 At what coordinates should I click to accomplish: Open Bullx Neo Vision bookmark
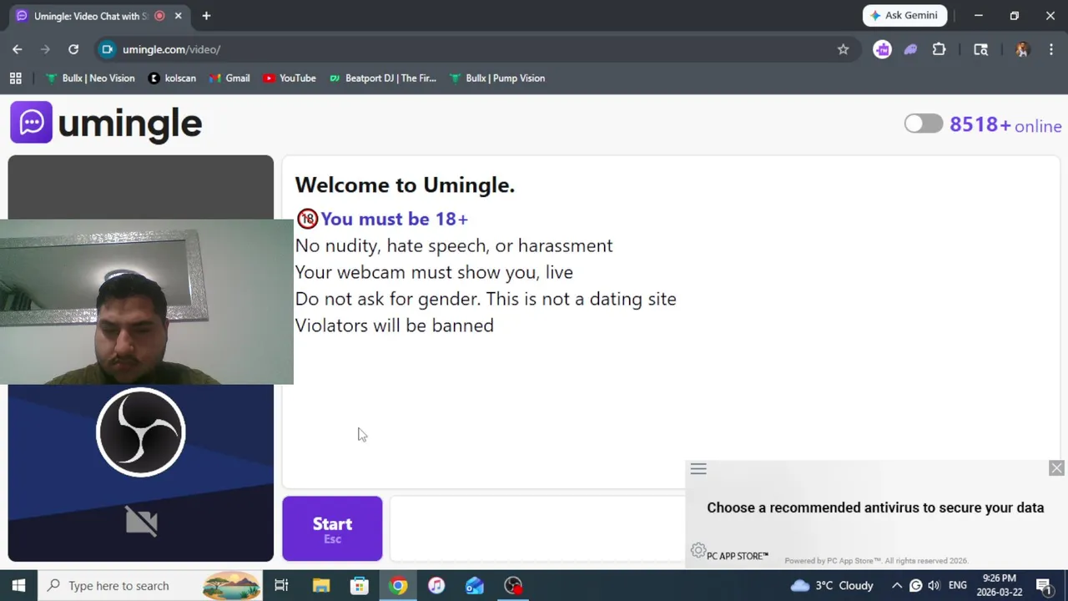tap(90, 78)
